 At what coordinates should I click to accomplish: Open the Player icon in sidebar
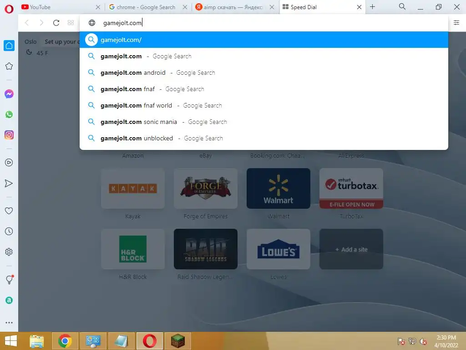point(9,163)
